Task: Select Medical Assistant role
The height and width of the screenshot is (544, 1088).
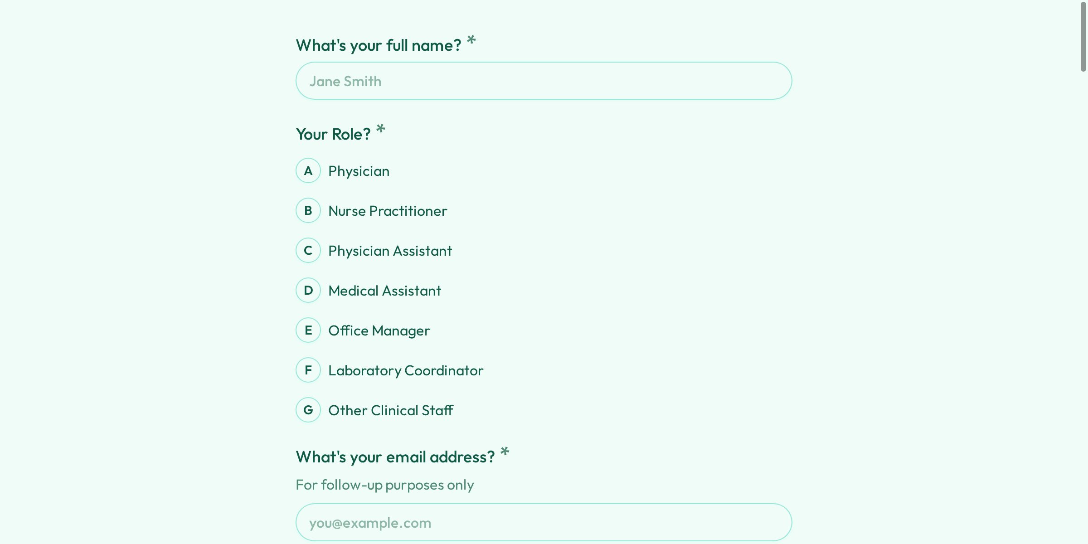Action: 384,291
